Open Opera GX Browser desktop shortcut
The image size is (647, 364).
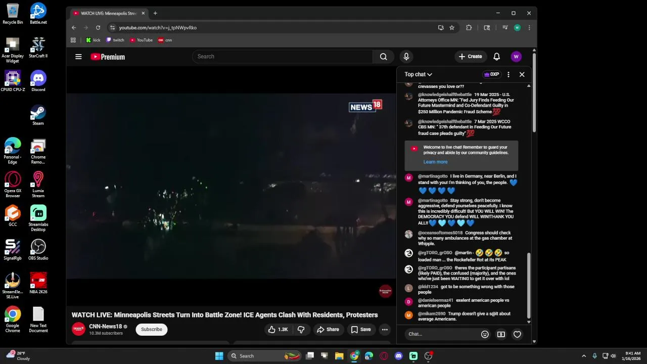coord(13,185)
